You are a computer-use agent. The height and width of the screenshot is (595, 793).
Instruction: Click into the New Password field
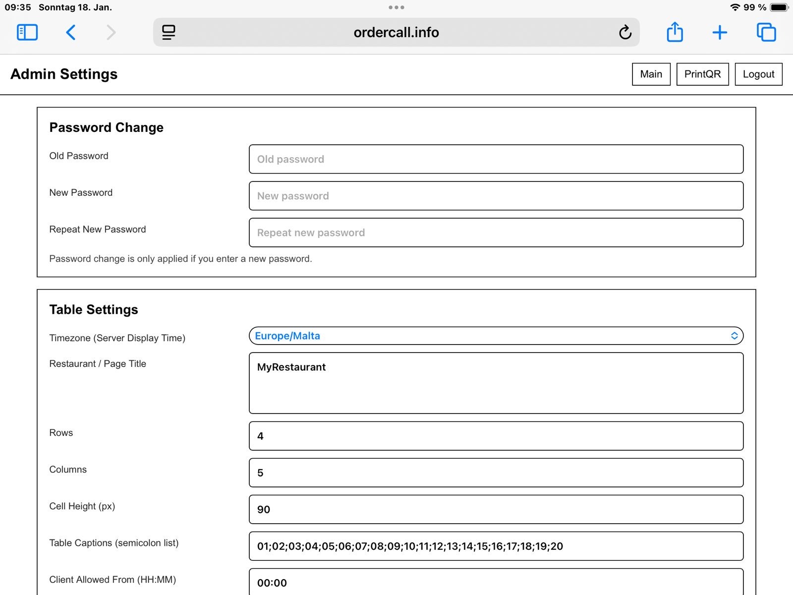click(x=496, y=196)
